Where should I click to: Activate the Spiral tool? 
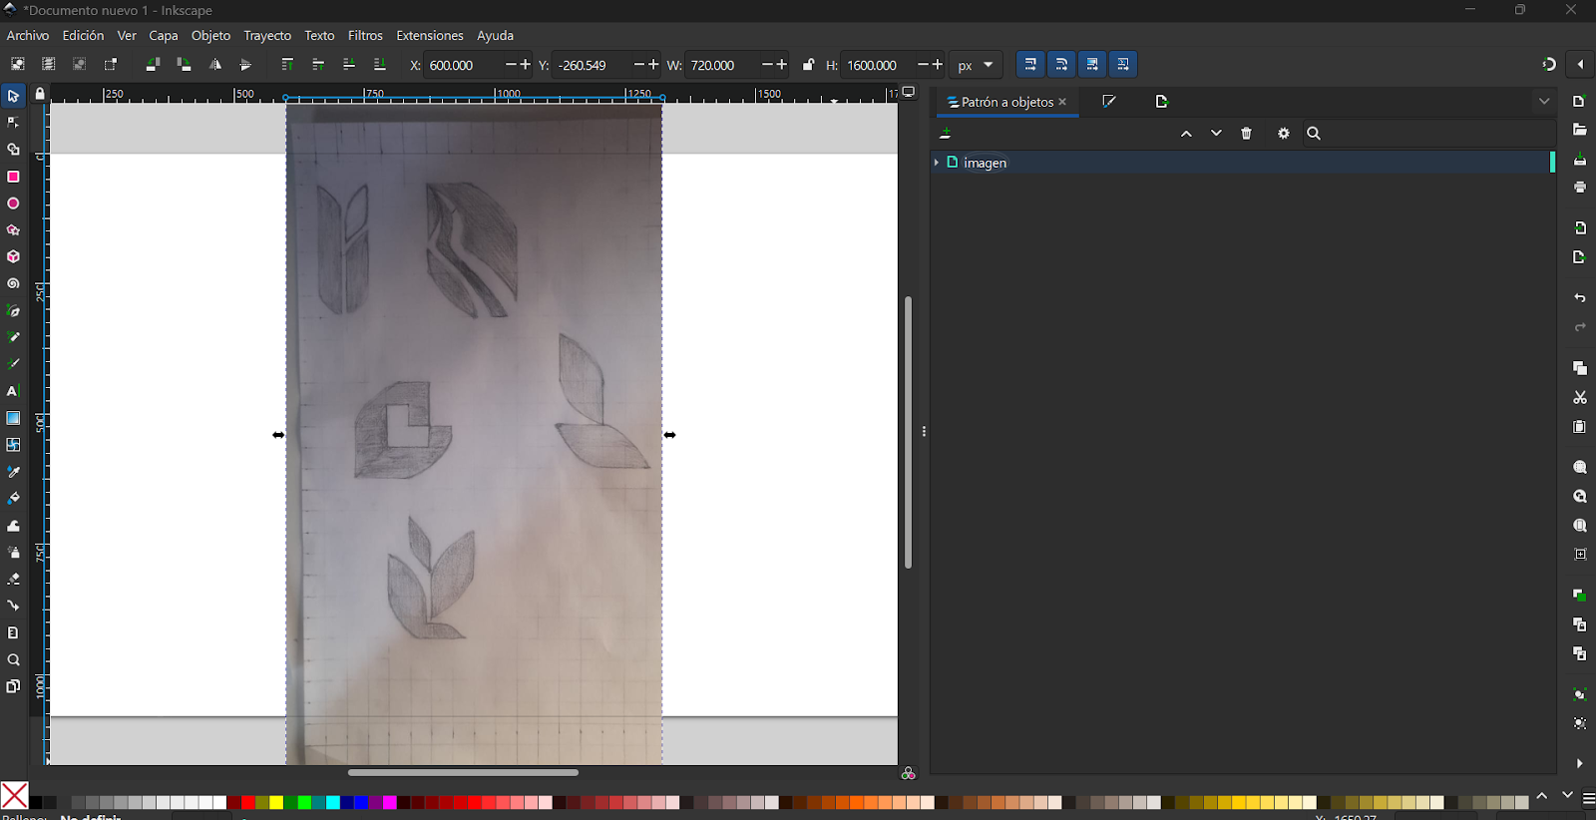(13, 284)
